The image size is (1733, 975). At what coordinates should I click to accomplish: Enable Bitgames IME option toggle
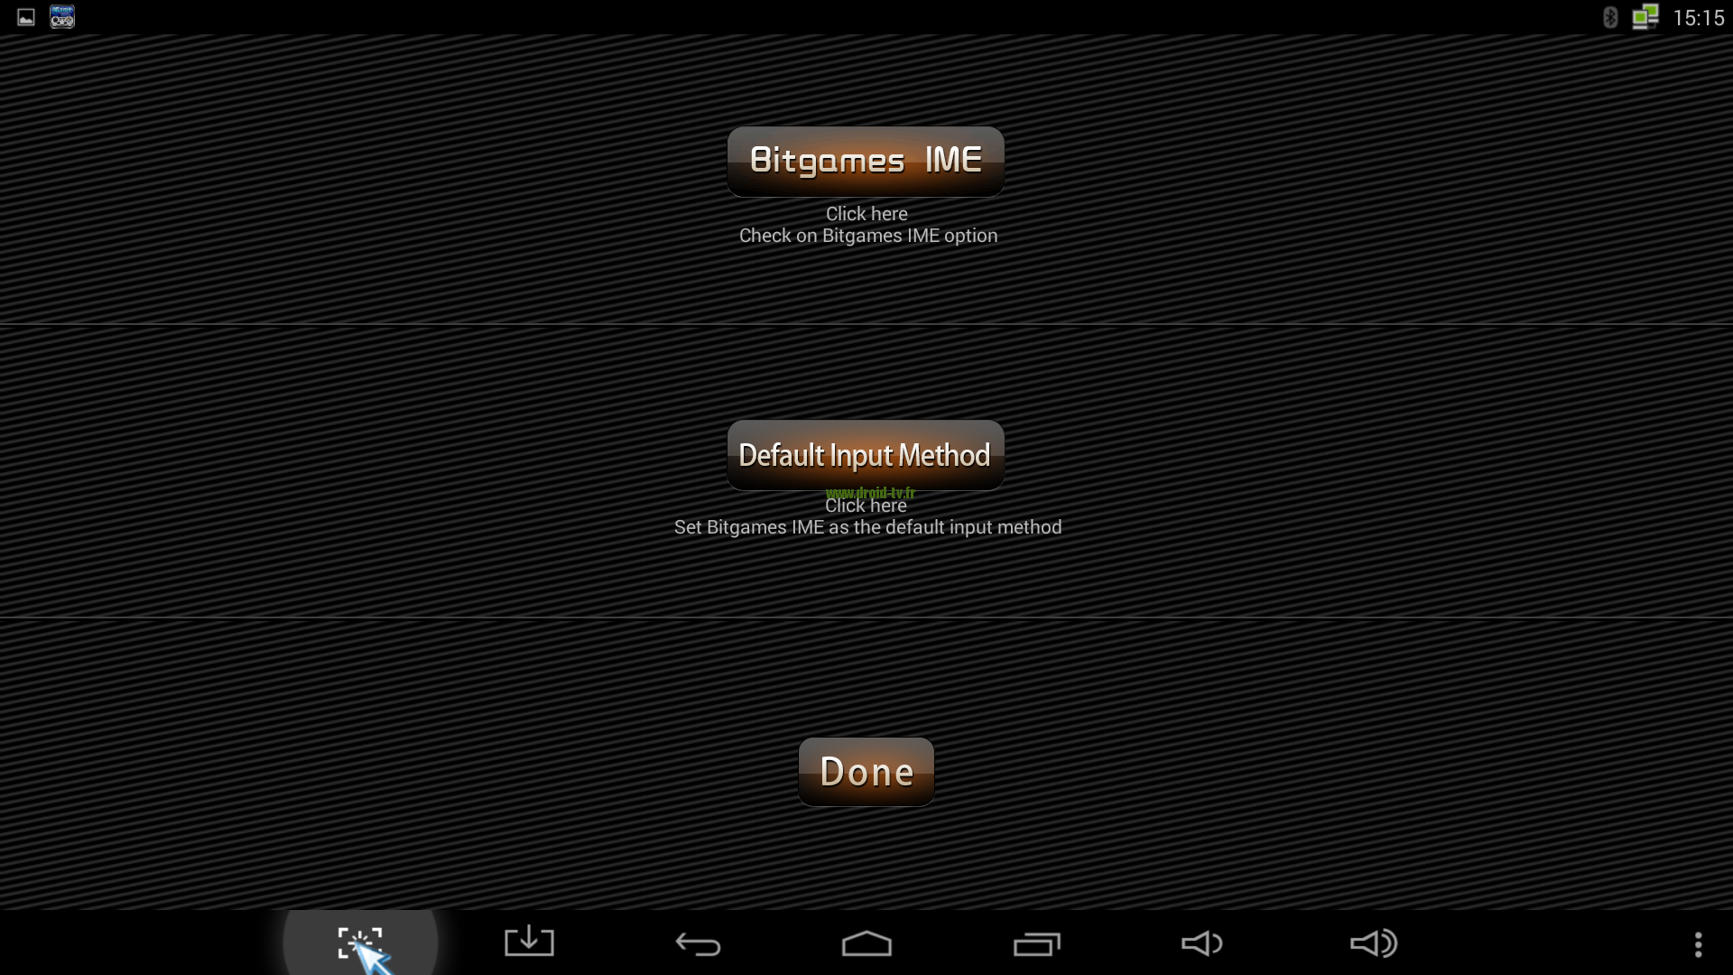click(866, 157)
